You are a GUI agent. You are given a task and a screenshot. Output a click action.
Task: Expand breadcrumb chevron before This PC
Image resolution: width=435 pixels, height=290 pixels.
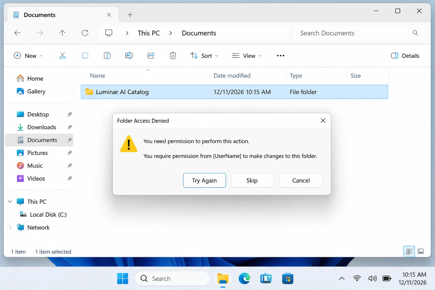coord(127,33)
